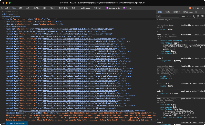This screenshot has height=125, width=205.
Task: Select the 스타일 (Styles) pane tab
Action: point(160,12)
